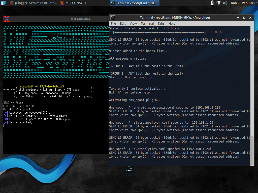Click the Firefox icon in the taskbar
Image resolution: width=258 pixels, height=193 pixels.
point(11,3)
